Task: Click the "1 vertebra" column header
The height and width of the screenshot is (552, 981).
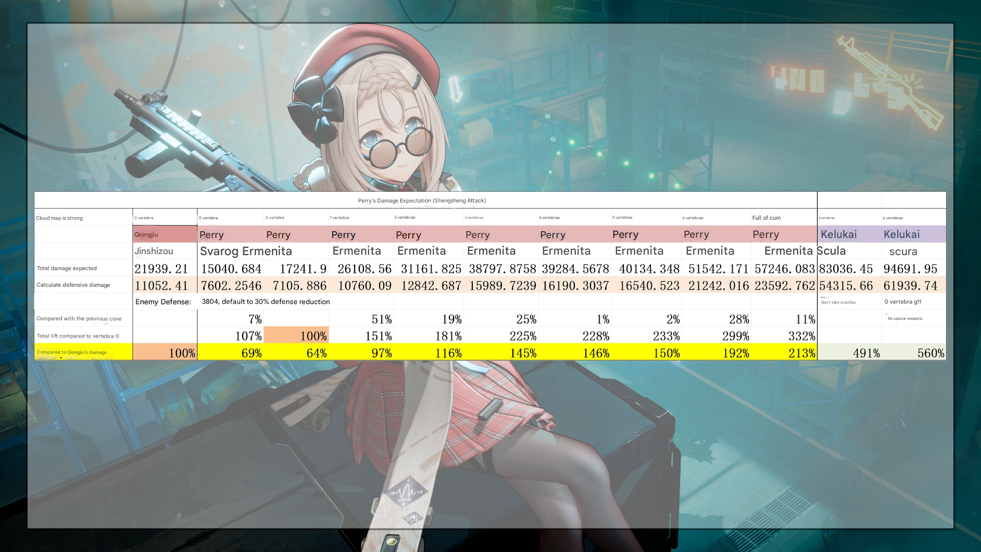Action: tap(339, 218)
